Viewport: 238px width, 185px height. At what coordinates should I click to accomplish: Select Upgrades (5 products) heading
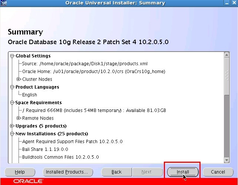[41, 126]
